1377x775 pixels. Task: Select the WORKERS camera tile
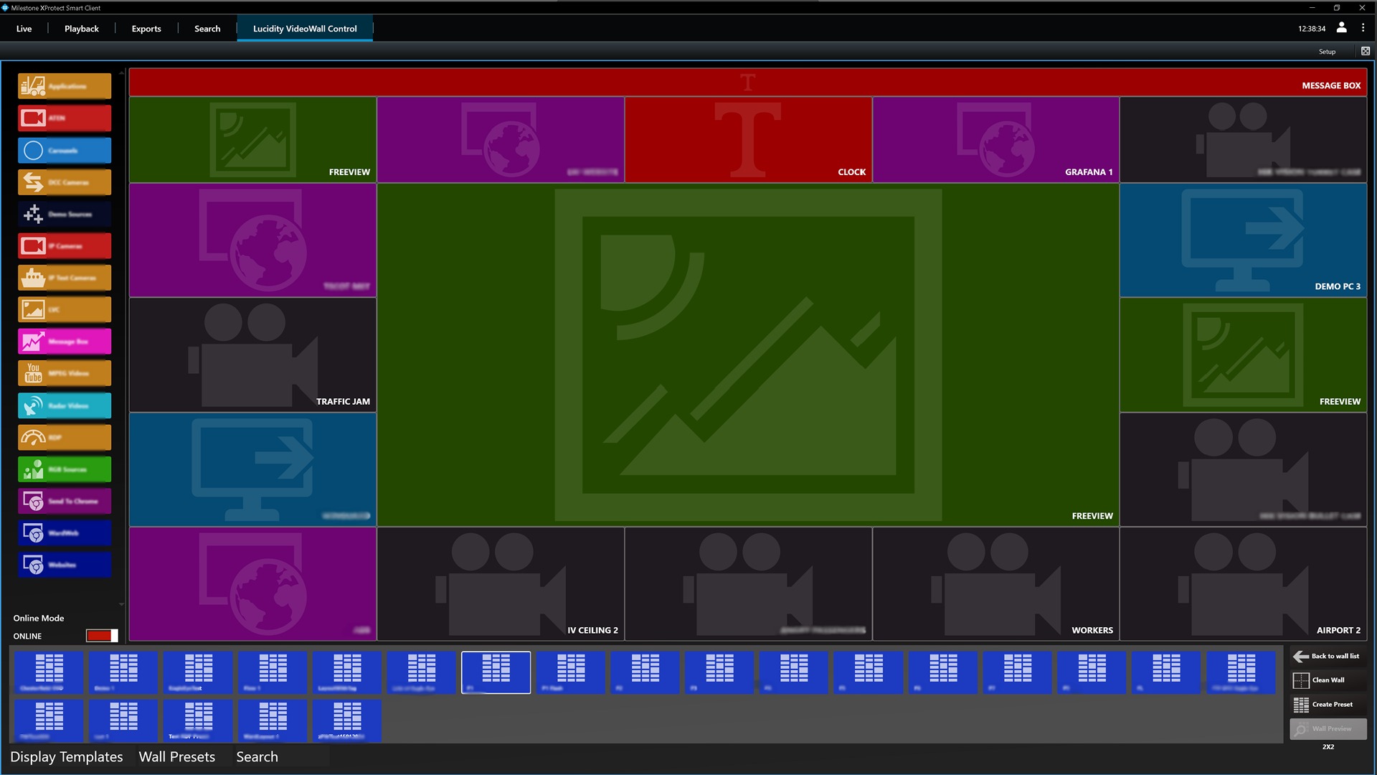point(995,584)
